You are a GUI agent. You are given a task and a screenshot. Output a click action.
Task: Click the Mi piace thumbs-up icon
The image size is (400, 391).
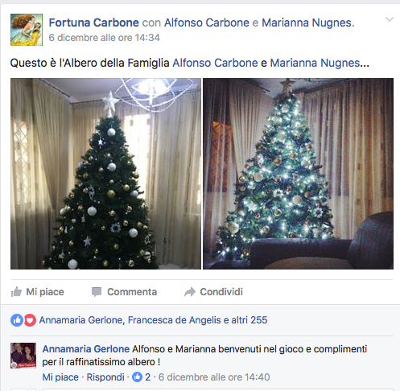pyautogui.click(x=16, y=292)
